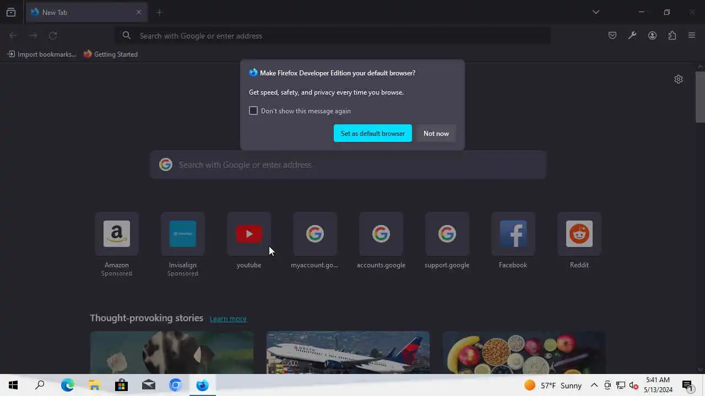
Task: Click Learn more link beside stories
Action: (228, 318)
